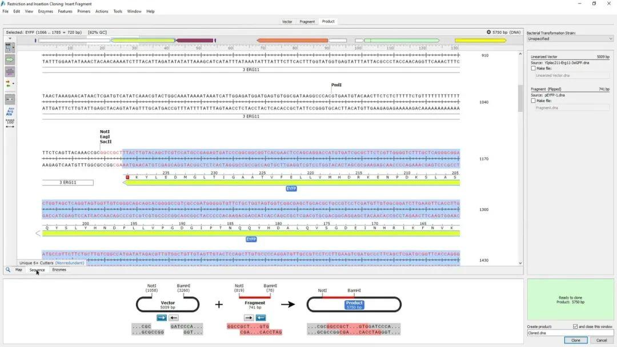
Task: Open the Bacterial Transformation Strain dropdown
Action: 570,38
